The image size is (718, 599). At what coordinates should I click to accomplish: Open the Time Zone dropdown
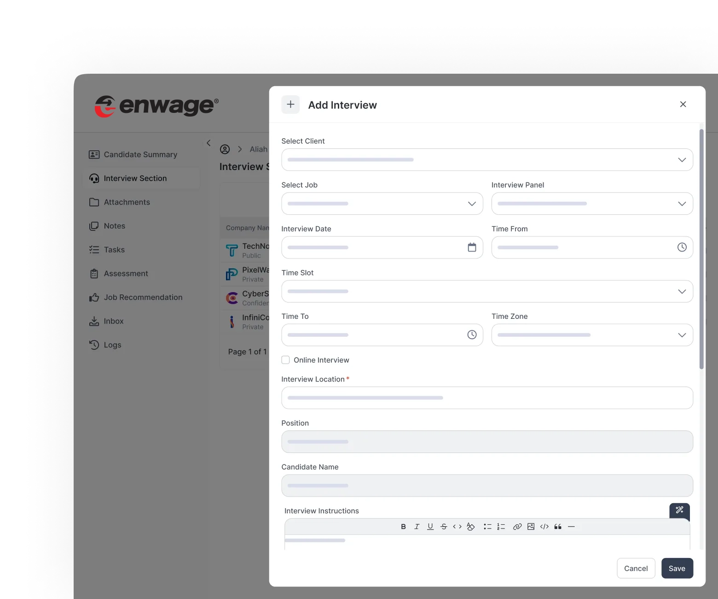tap(682, 335)
